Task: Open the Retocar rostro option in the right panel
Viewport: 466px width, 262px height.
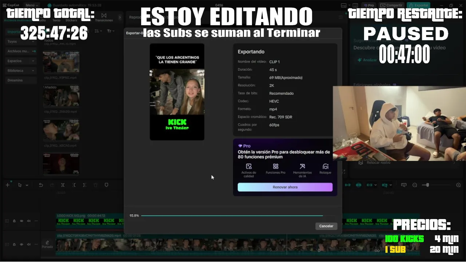Action: pyautogui.click(x=379, y=163)
